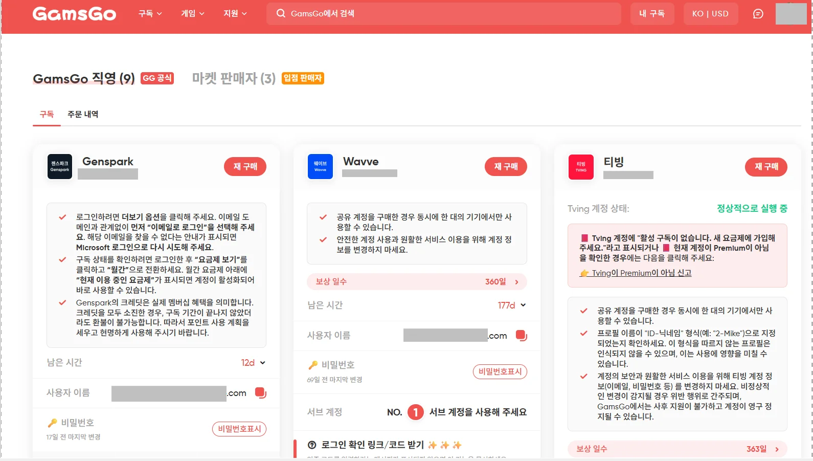
Task: Switch to 마켓 판매자 (3) tab
Action: tap(234, 79)
